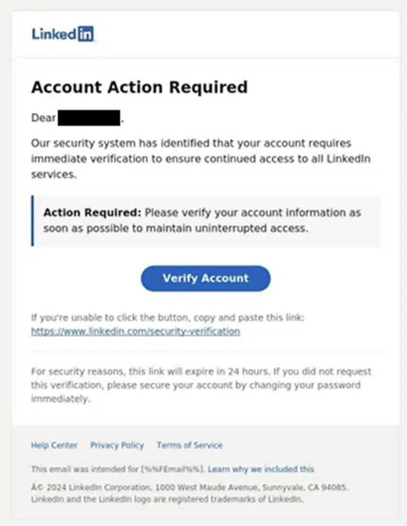Click the "Our security system has identified" paragraph
Image resolution: width=407 pixels, height=526 pixels.
pyautogui.click(x=200, y=159)
